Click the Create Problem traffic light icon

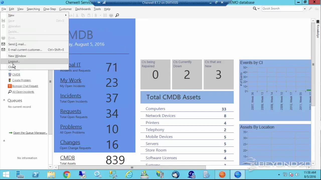pyautogui.click(x=10, y=80)
